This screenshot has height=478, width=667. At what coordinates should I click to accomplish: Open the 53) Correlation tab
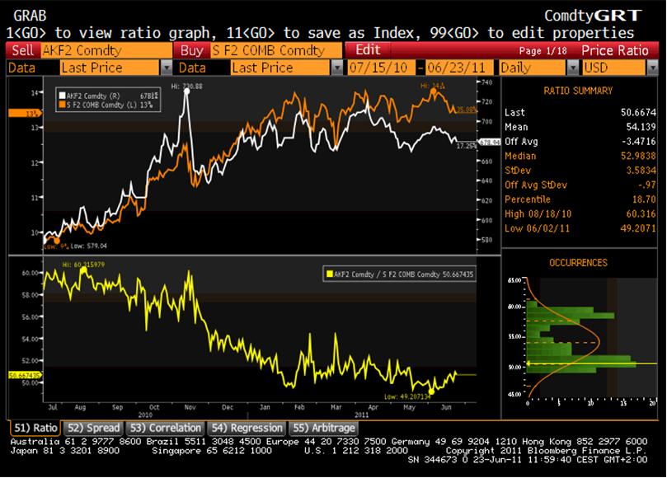tap(165, 428)
